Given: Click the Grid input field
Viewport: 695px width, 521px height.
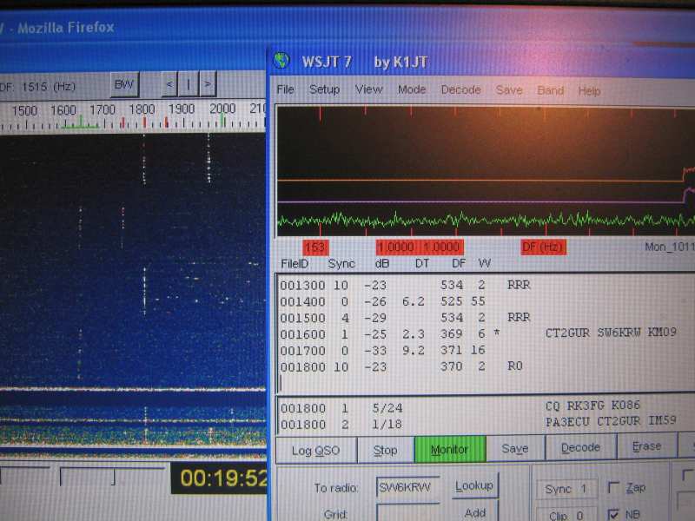Looking at the screenshot, I should tap(407, 513).
